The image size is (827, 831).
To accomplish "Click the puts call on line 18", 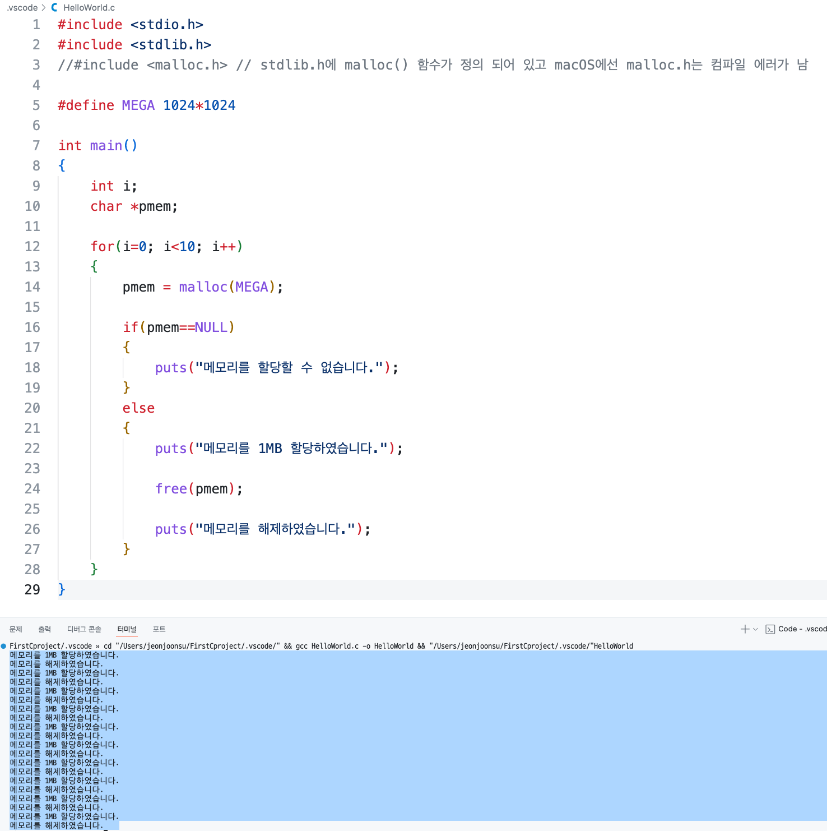I will point(171,368).
